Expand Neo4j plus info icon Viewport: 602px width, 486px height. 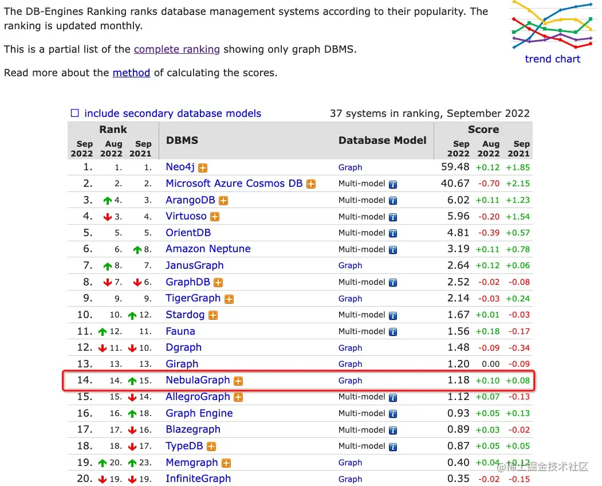pos(203,168)
